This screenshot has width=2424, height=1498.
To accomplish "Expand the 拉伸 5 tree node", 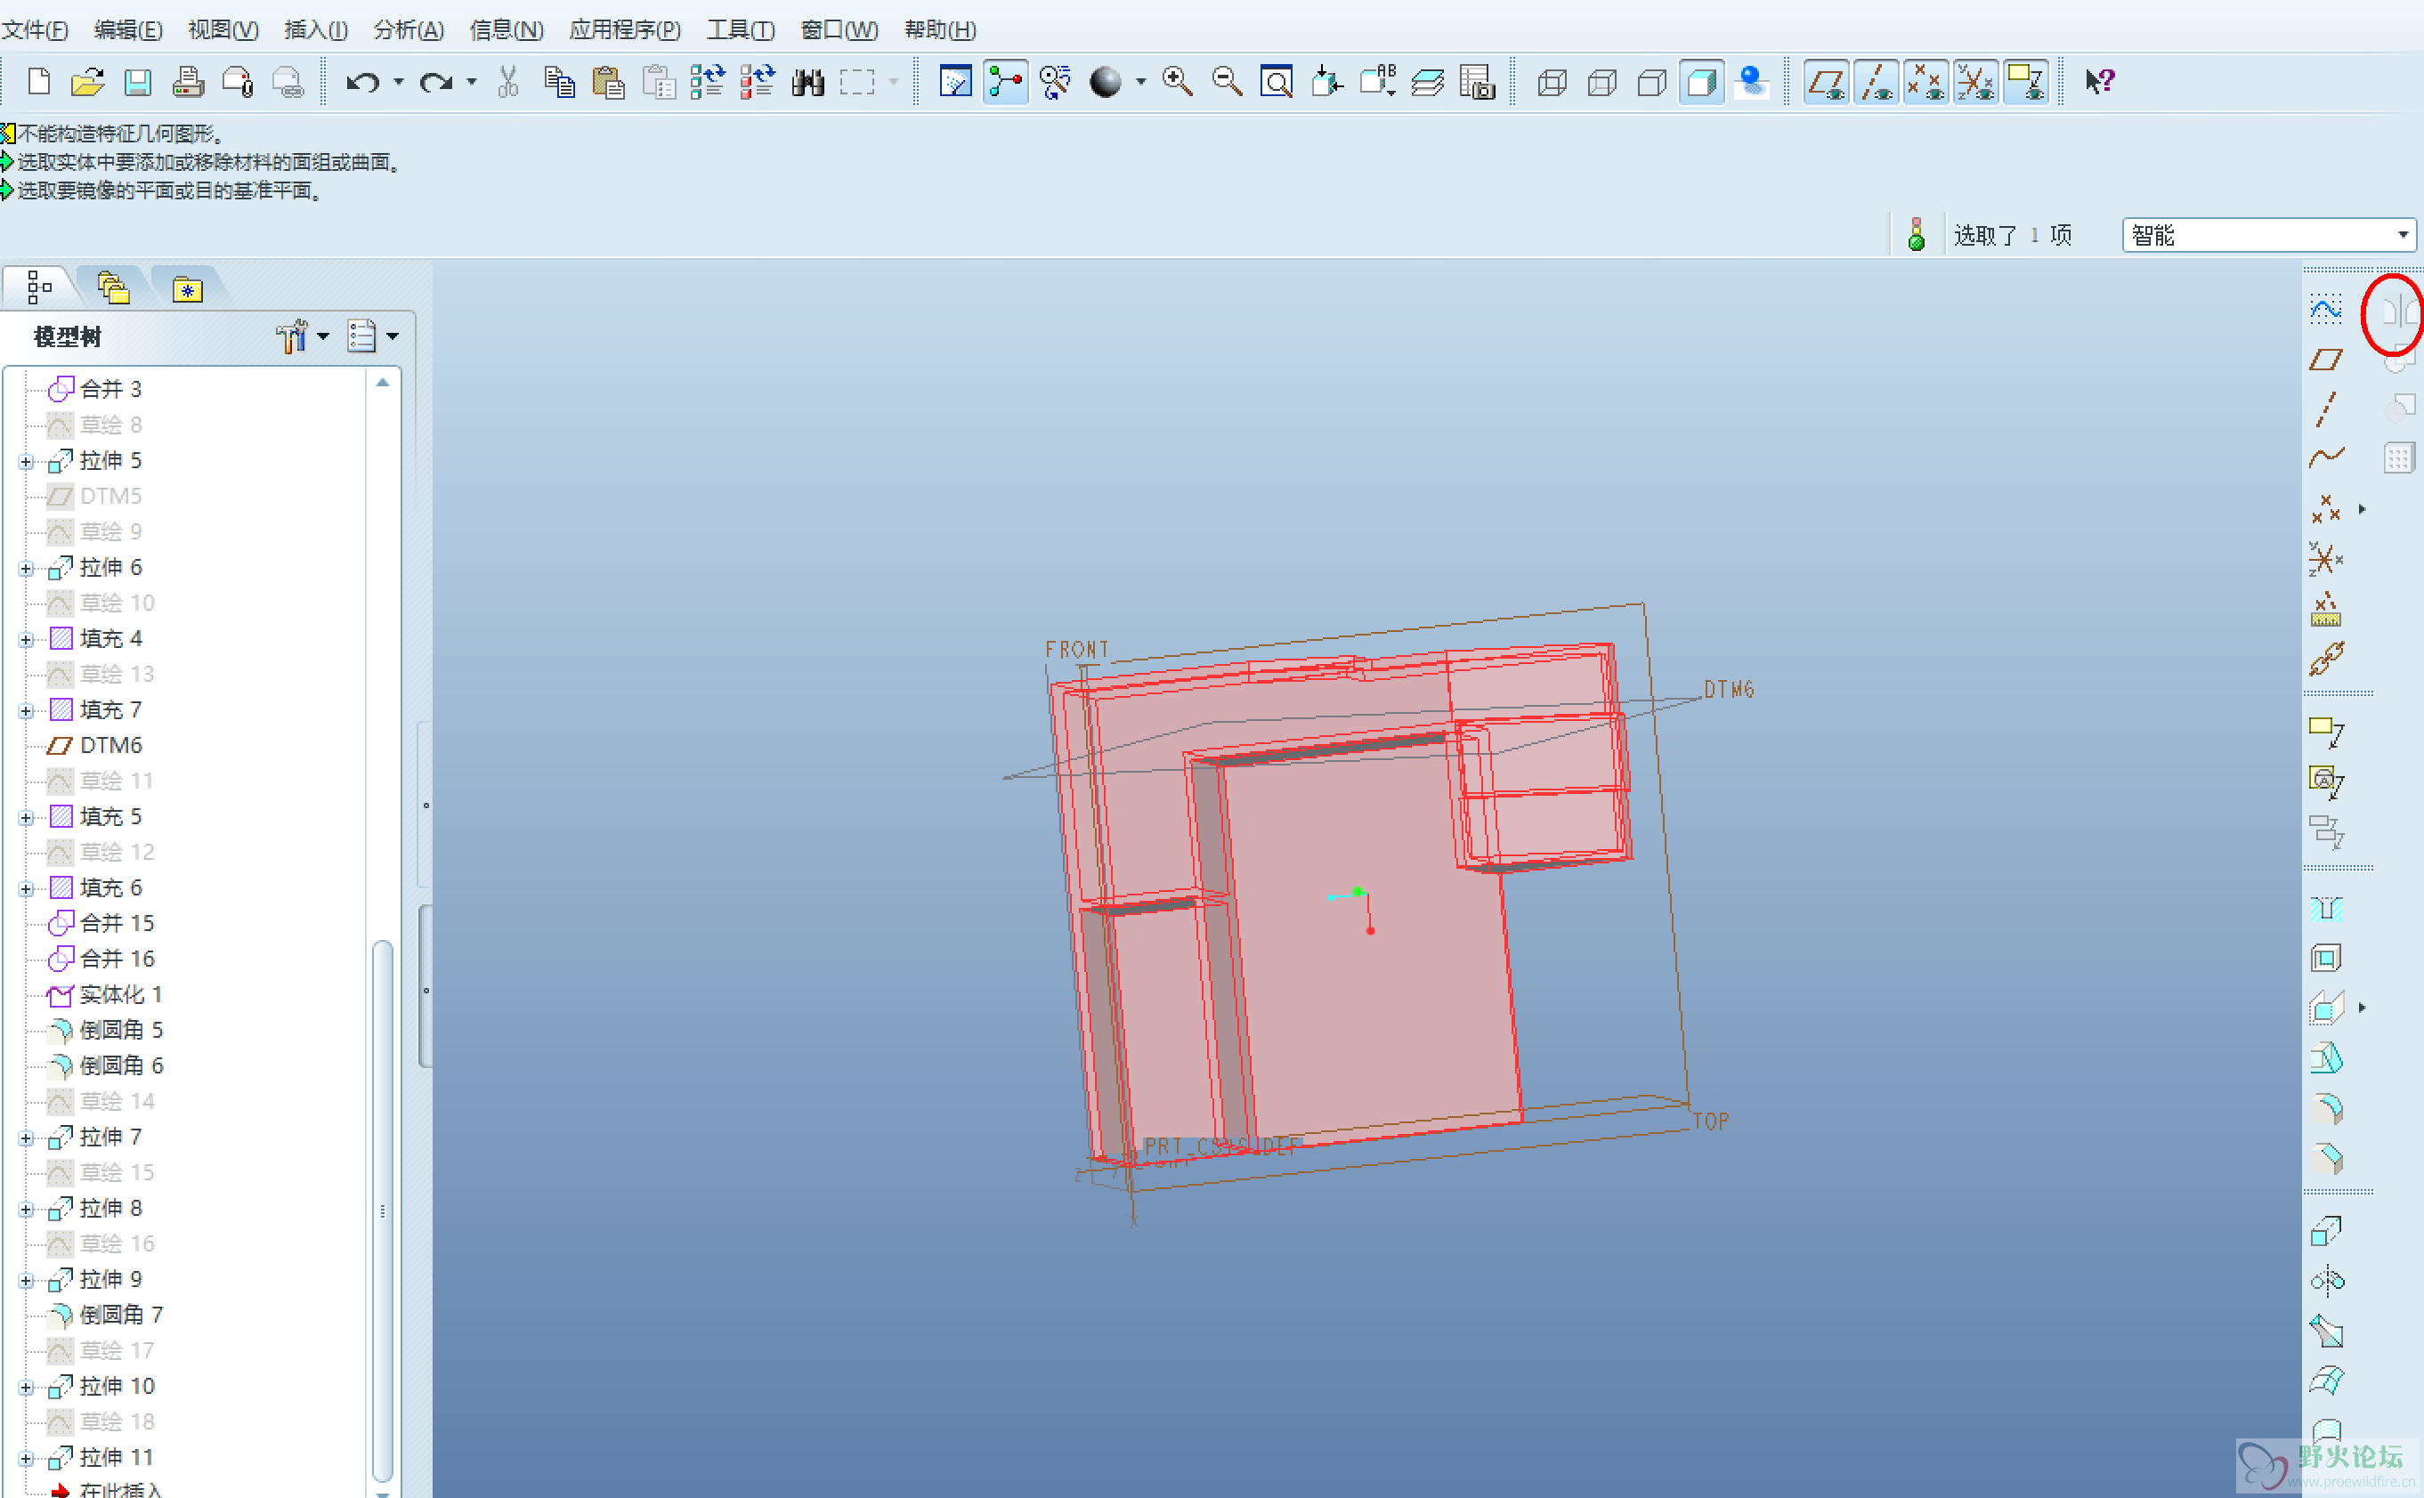I will (x=26, y=462).
